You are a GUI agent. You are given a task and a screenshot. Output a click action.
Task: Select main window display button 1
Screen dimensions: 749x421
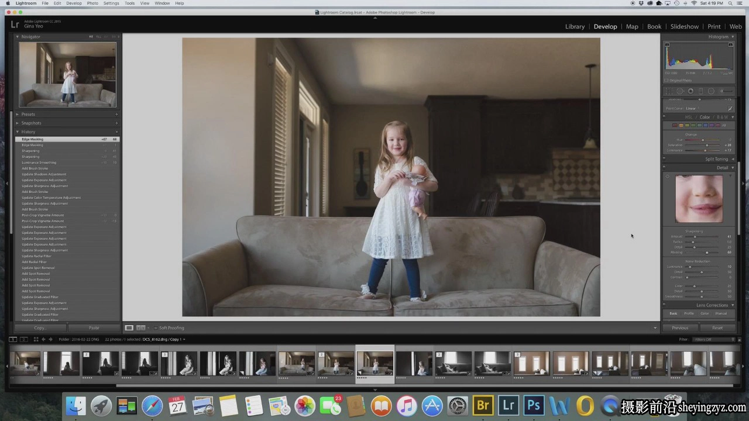tap(13, 339)
